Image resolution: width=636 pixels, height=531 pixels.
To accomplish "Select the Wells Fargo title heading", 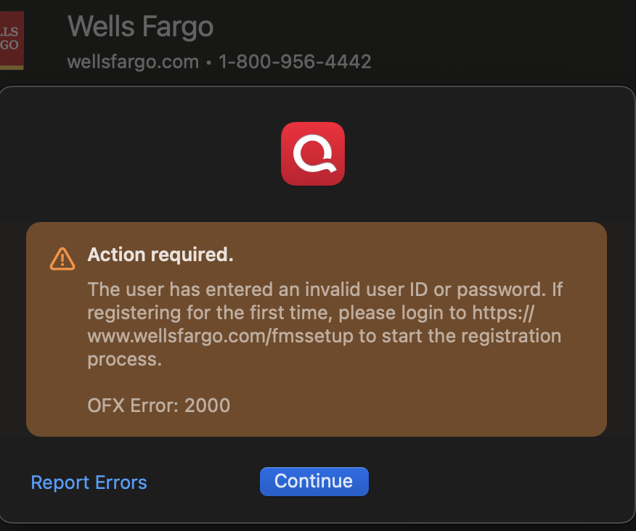I will (140, 26).
